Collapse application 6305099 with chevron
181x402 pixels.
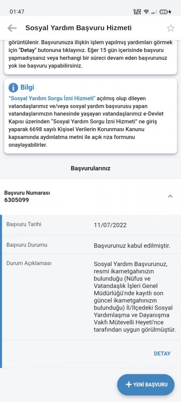(170, 196)
